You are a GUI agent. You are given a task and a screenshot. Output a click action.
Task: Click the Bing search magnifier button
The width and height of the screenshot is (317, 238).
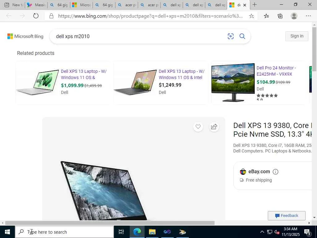click(x=242, y=36)
